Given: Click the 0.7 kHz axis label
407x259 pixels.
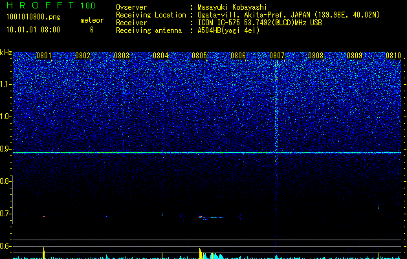Looking at the screenshot, I should 5,214.
